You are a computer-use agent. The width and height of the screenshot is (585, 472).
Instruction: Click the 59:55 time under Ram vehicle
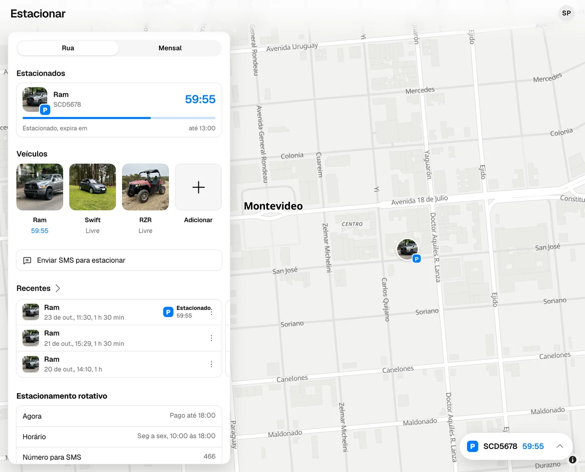40,231
